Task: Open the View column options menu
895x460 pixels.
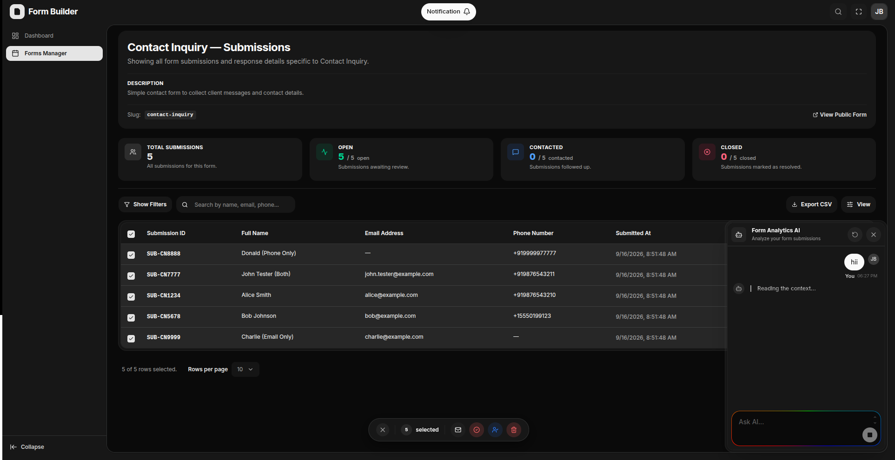Action: click(858, 204)
